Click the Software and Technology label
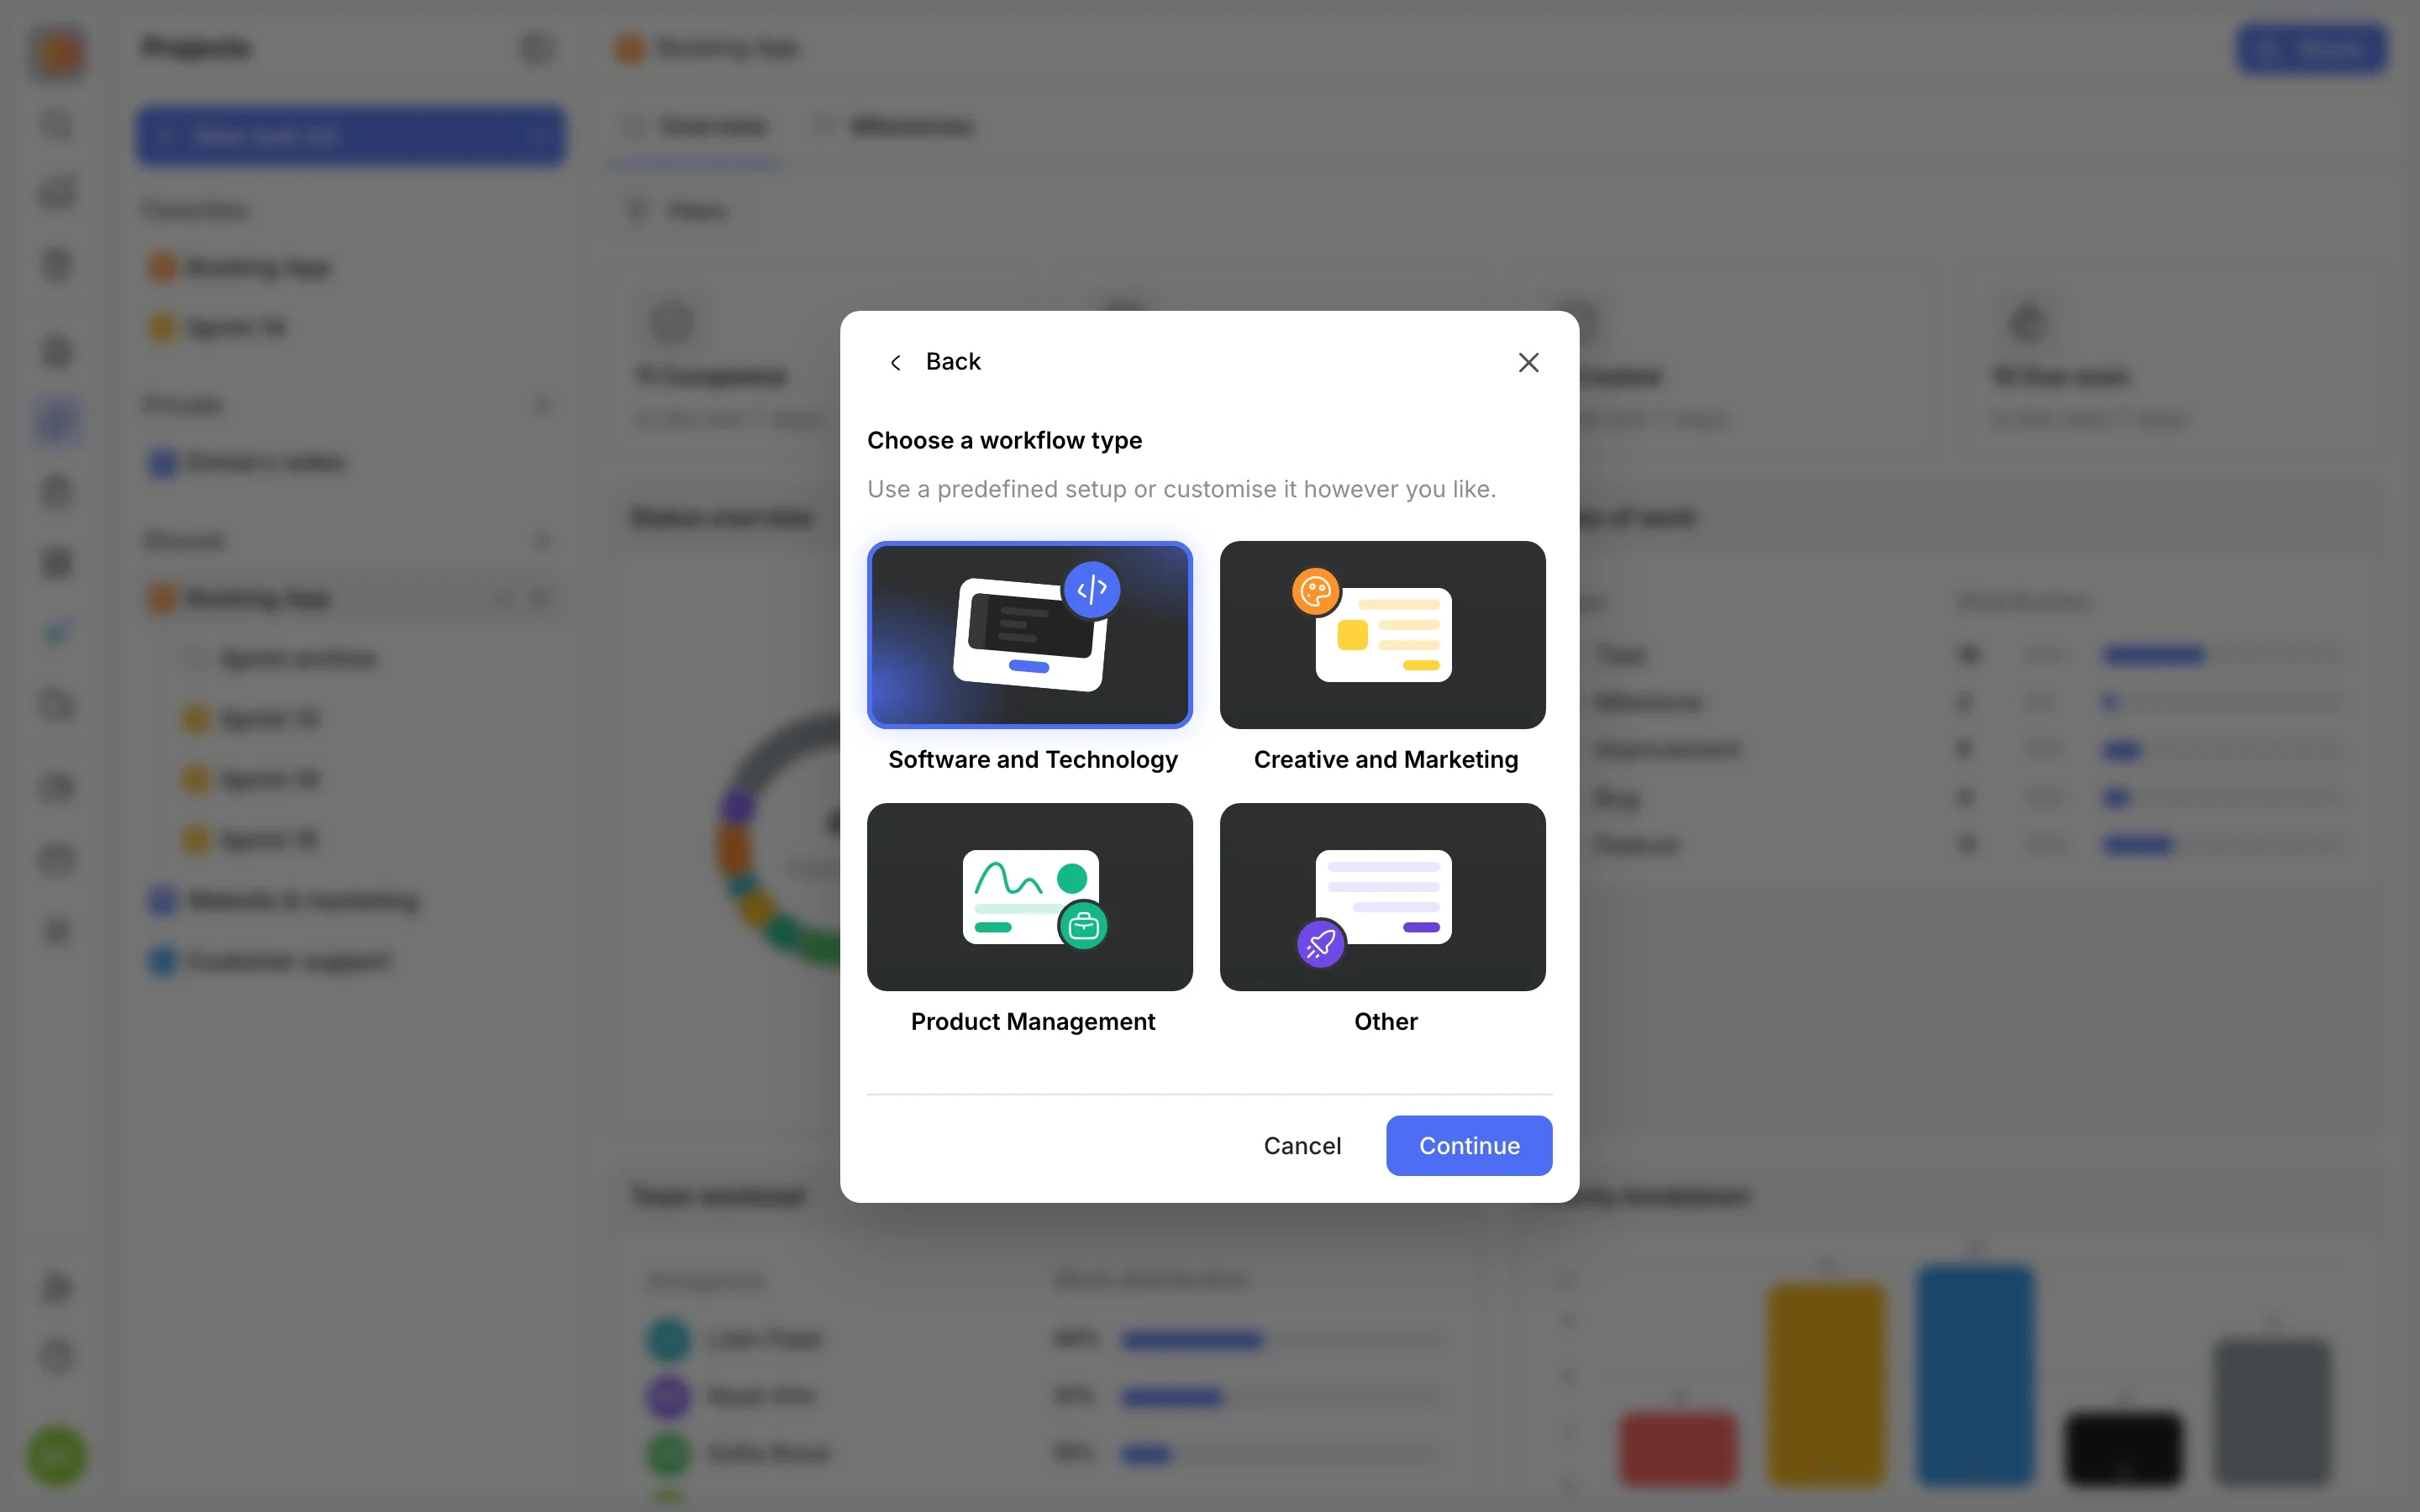The width and height of the screenshot is (2420, 1512). point(1033,760)
